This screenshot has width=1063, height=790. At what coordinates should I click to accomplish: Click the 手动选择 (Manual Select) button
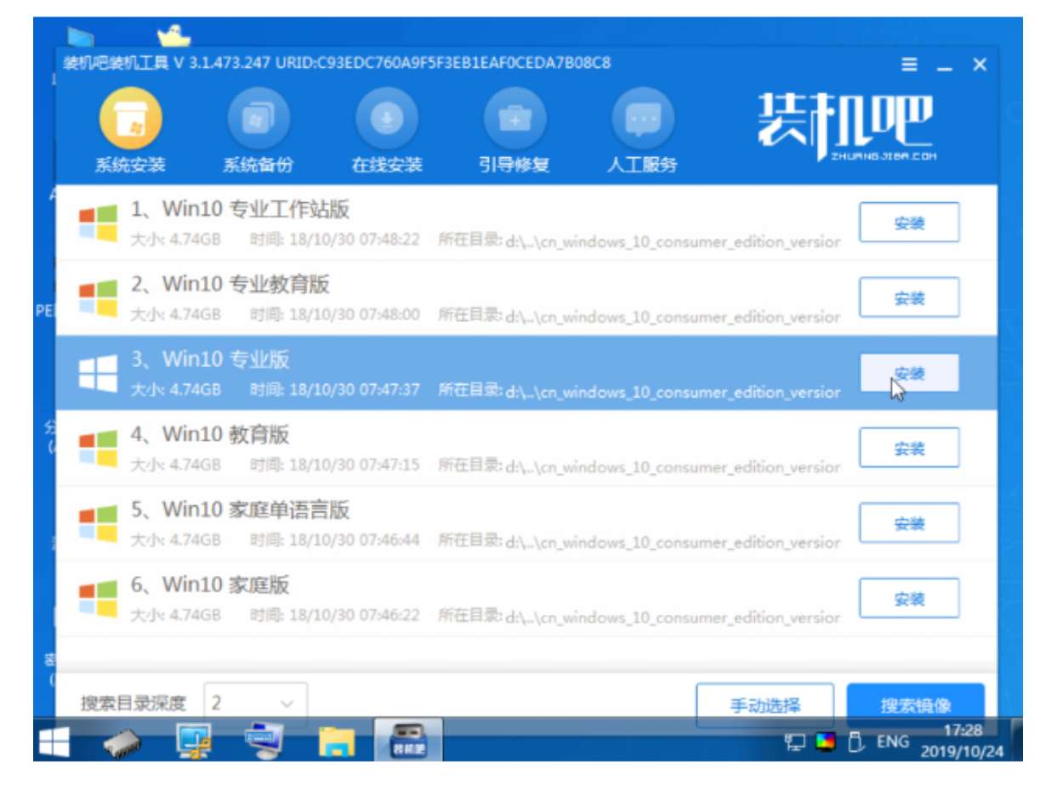[x=765, y=705]
